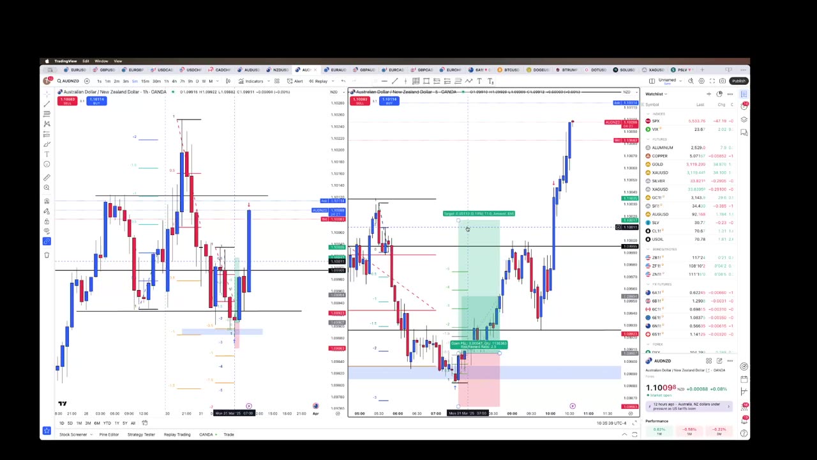Open the Pine Editor tab
The width and height of the screenshot is (817, 460).
109,434
